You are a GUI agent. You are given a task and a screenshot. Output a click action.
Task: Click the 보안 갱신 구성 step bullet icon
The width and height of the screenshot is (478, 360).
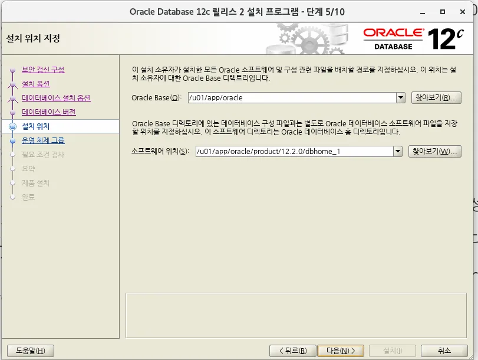click(12, 70)
